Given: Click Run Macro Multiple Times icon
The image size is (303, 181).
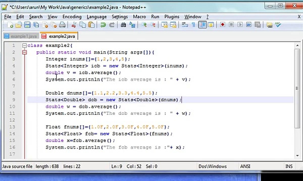Looking at the screenshot, I should tap(249, 25).
